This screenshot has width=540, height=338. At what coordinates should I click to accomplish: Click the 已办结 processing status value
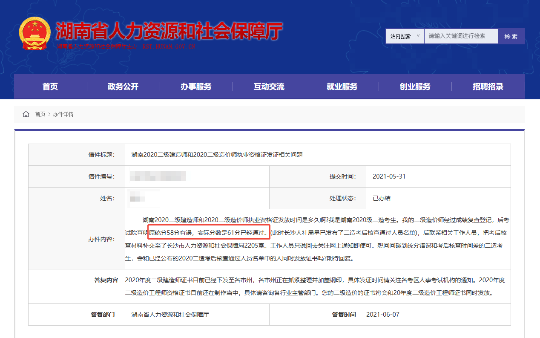(382, 198)
